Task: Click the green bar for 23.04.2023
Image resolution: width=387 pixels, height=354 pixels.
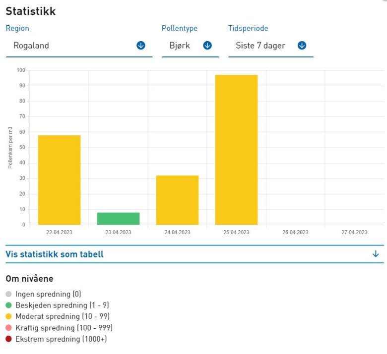Action: pos(118,218)
